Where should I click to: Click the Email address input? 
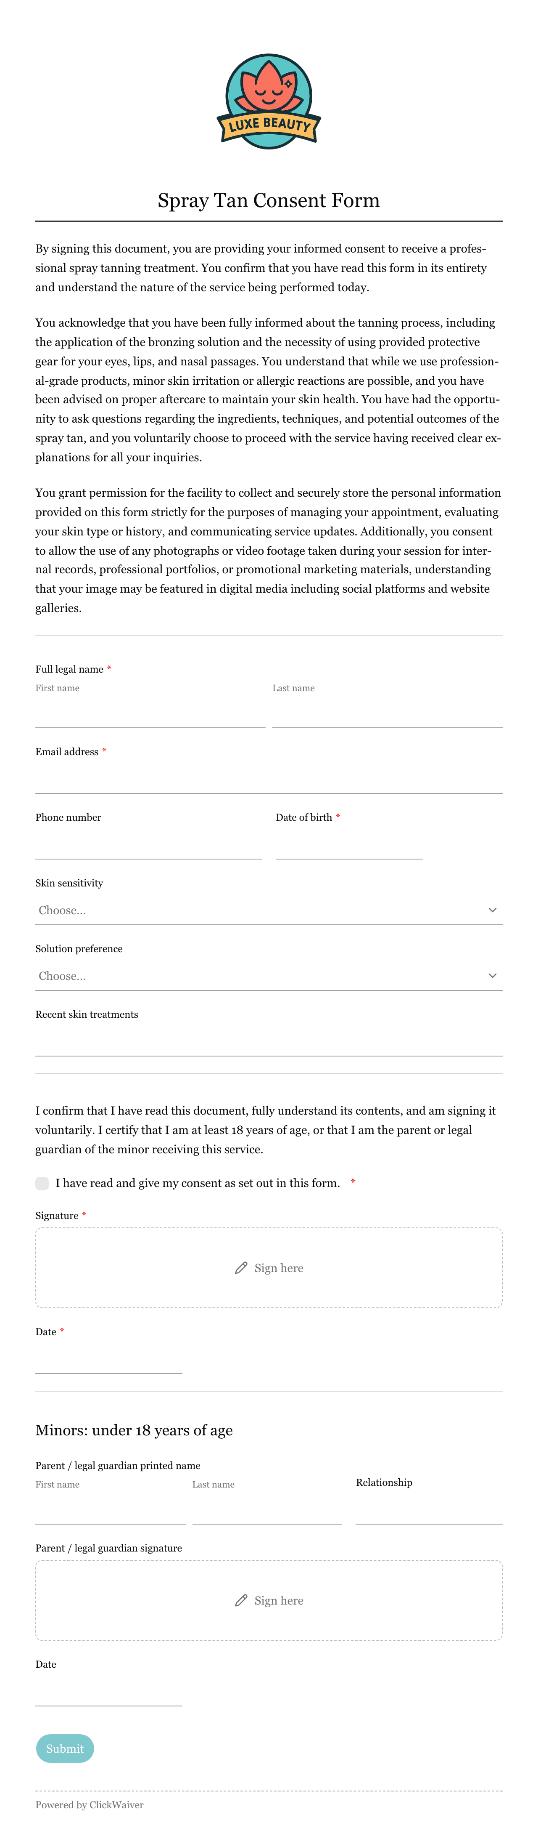269,780
